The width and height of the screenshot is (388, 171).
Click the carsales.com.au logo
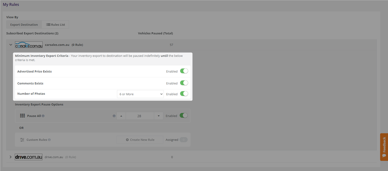(x=29, y=45)
